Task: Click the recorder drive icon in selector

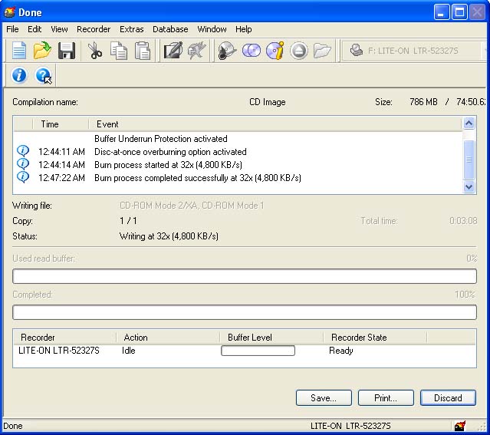Action: (x=357, y=51)
